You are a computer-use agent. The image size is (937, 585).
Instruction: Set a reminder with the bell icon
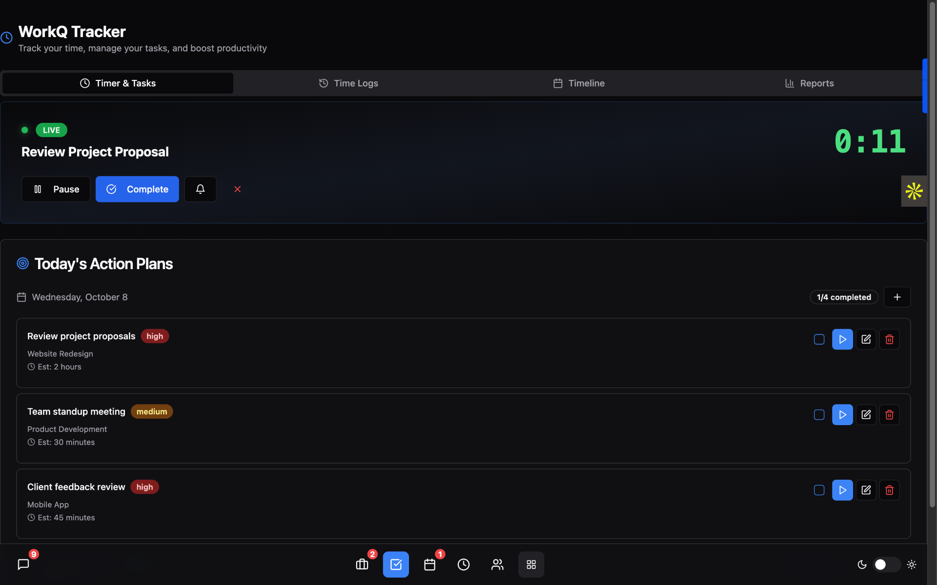pos(200,189)
